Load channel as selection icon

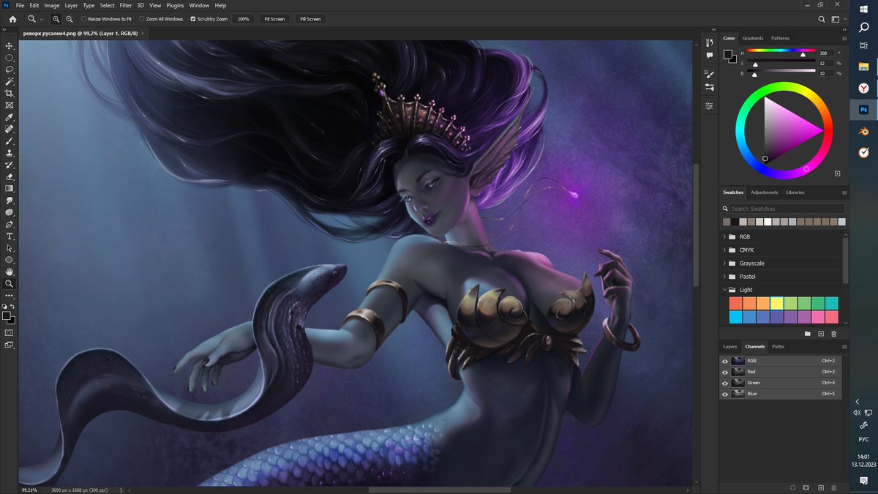tap(793, 487)
